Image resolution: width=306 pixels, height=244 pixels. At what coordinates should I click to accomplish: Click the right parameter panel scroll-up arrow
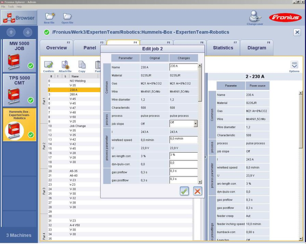click(301, 93)
